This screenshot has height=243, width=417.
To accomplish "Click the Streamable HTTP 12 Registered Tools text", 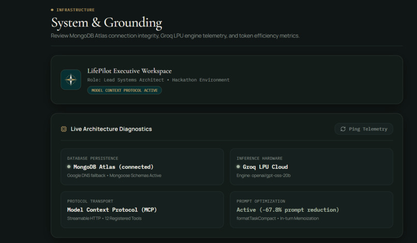I will coord(105,218).
